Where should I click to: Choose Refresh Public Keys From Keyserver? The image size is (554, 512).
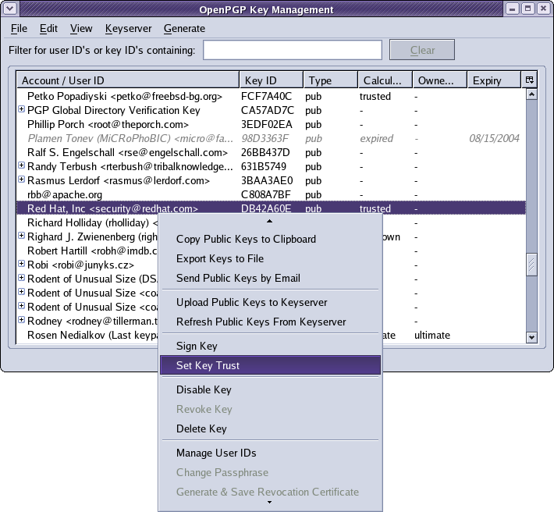pos(270,322)
